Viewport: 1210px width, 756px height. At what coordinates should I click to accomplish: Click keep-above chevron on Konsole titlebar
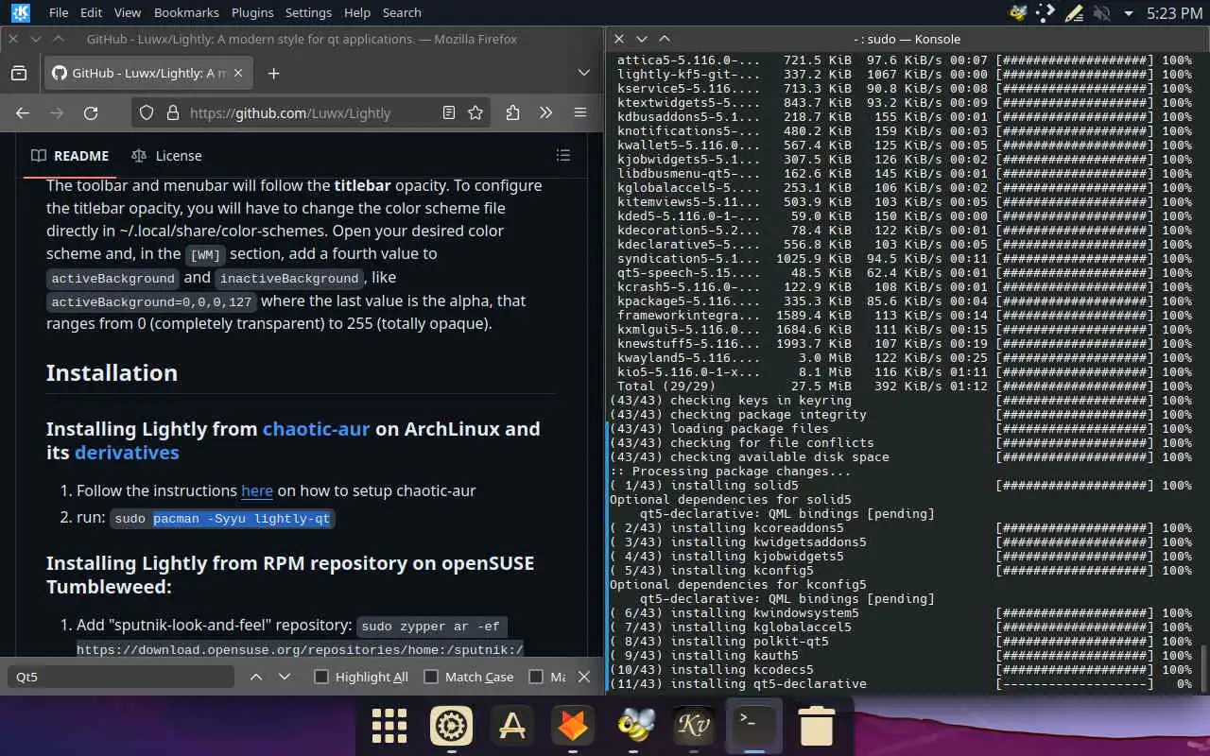pos(665,39)
